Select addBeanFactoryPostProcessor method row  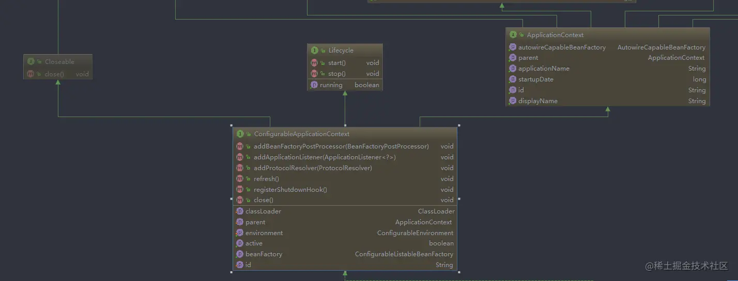pos(345,146)
